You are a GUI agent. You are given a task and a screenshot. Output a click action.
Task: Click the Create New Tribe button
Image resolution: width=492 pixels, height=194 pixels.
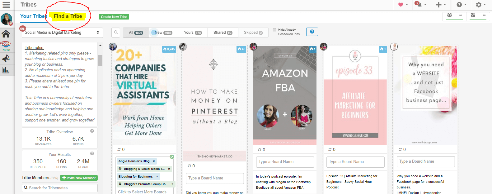point(114,17)
